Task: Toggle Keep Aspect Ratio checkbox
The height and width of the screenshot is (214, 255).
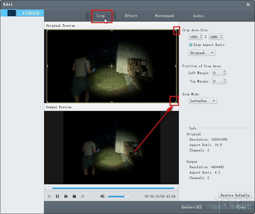Action: pos(191,45)
